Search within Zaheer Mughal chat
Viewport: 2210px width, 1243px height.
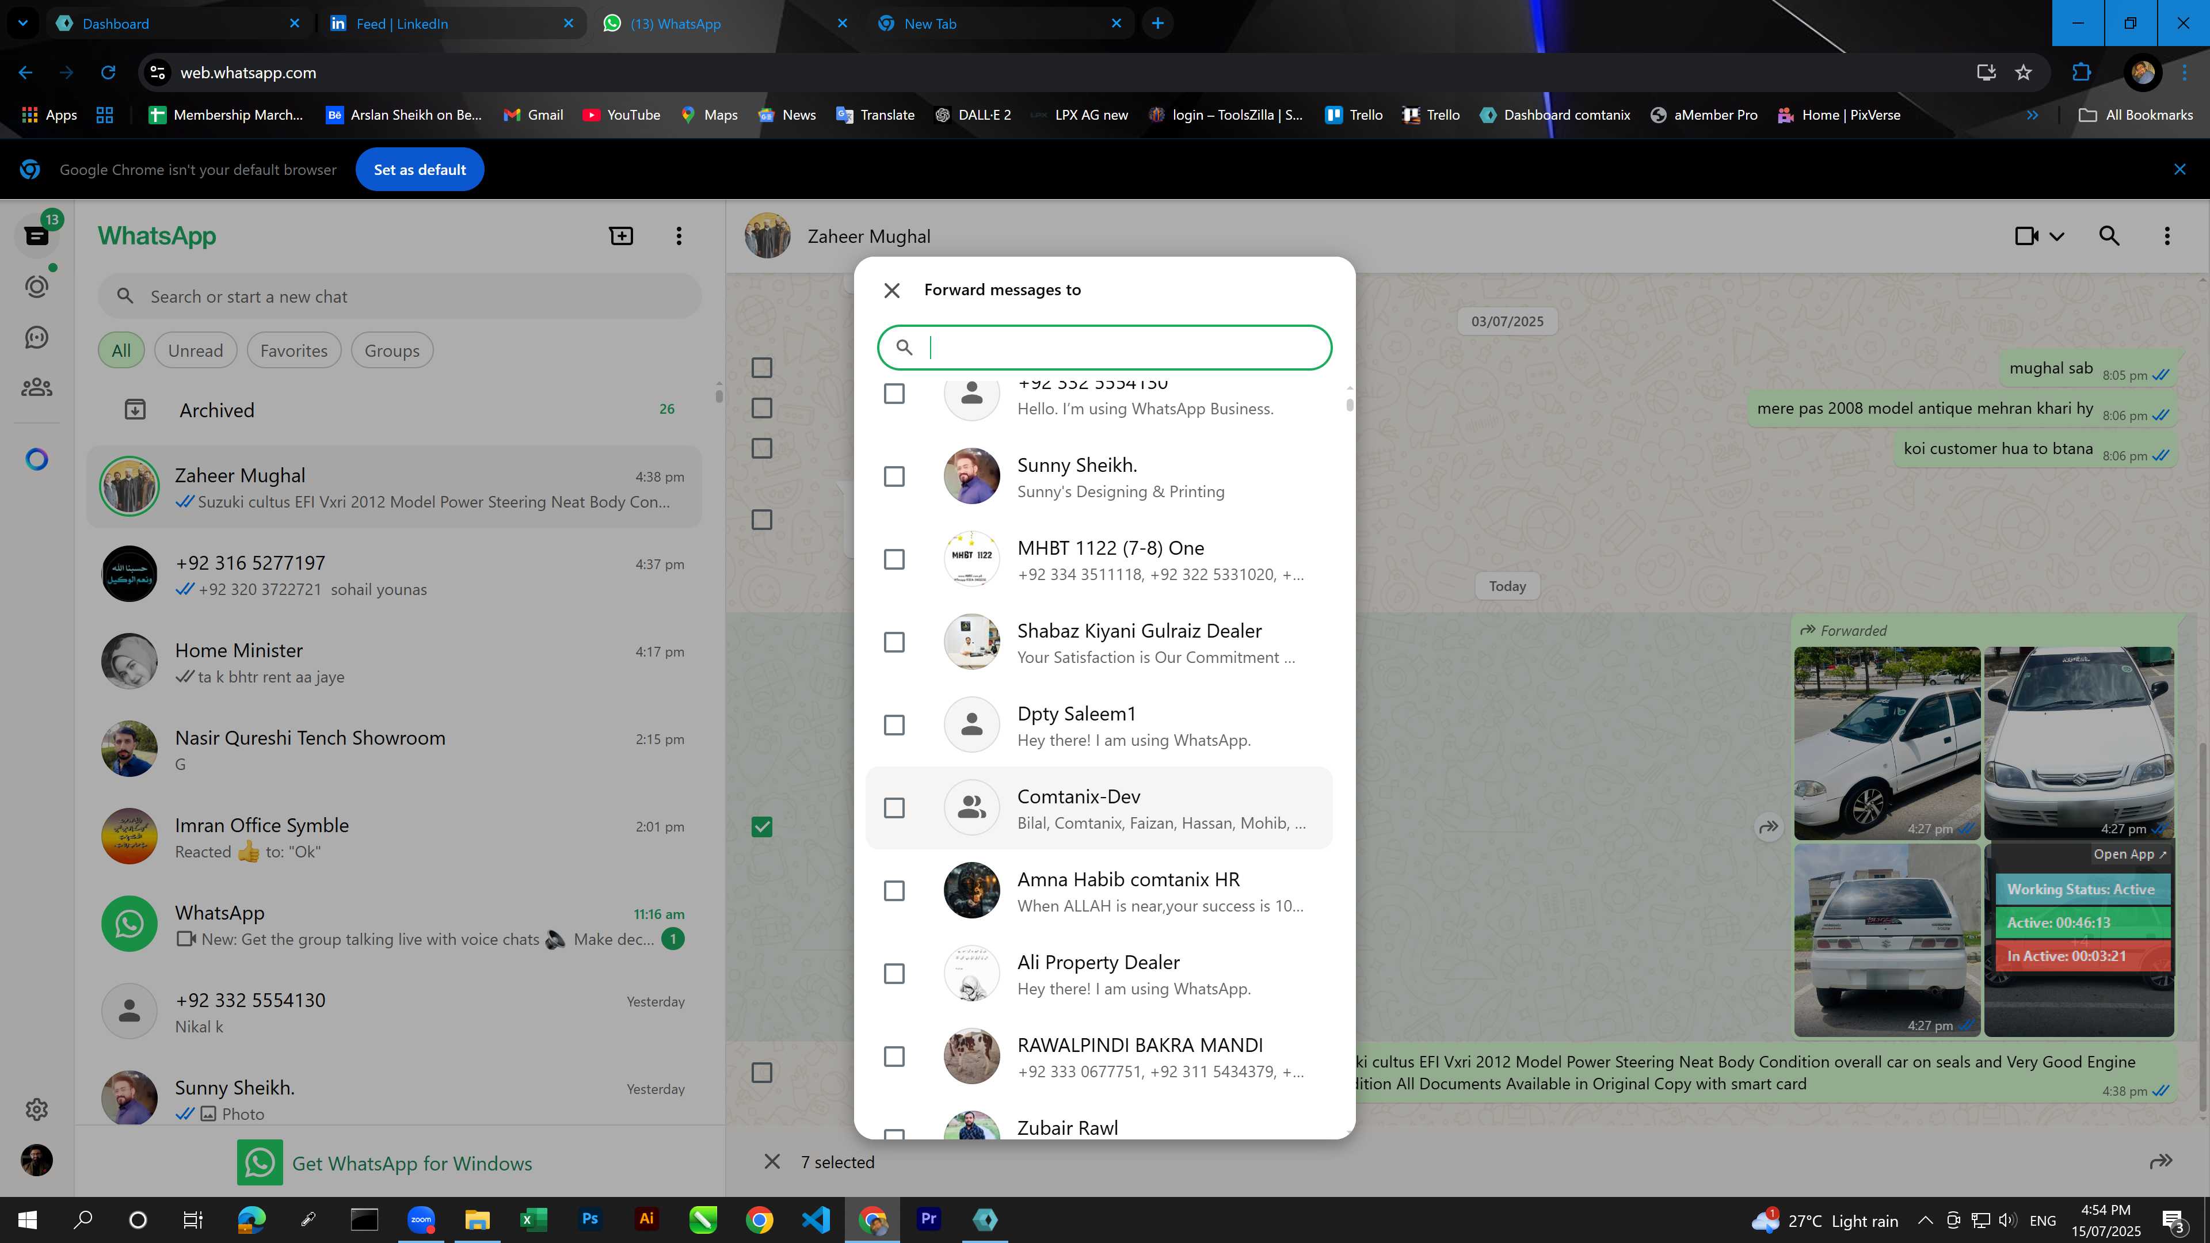pyautogui.click(x=2109, y=236)
